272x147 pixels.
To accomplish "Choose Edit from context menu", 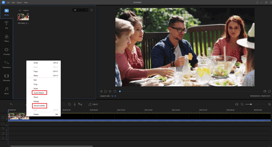I will pyautogui.click(x=44, y=80).
